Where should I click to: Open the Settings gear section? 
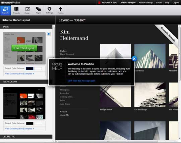[49, 10]
